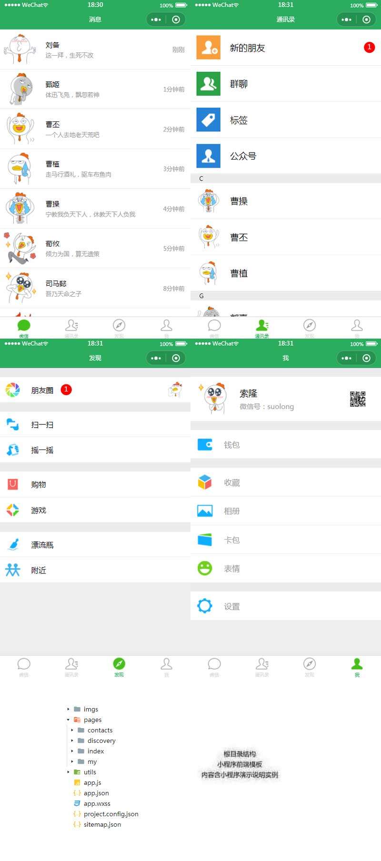The image size is (381, 861).
Task: Select the 微信 tab on the 通讯录 screen
Action: [x=214, y=328]
